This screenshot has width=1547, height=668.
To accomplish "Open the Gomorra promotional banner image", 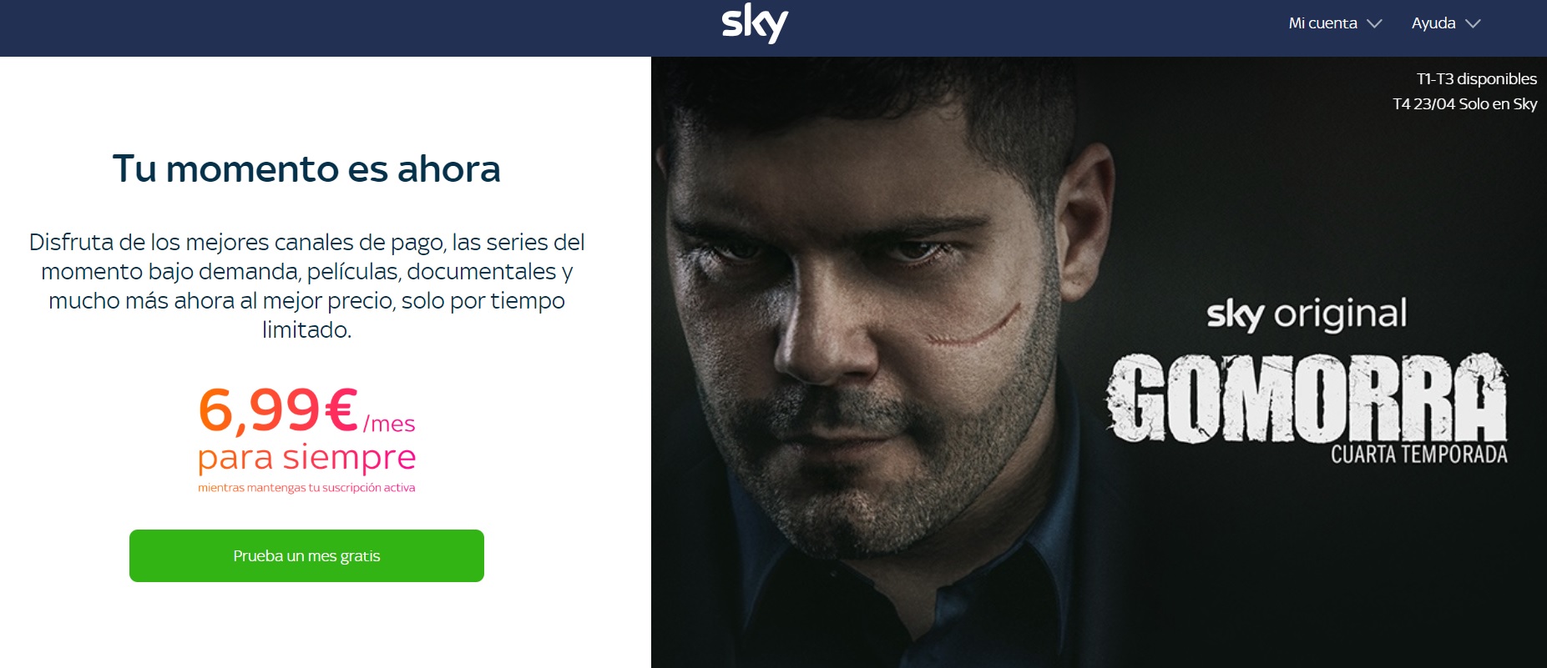I will pos(1099,362).
